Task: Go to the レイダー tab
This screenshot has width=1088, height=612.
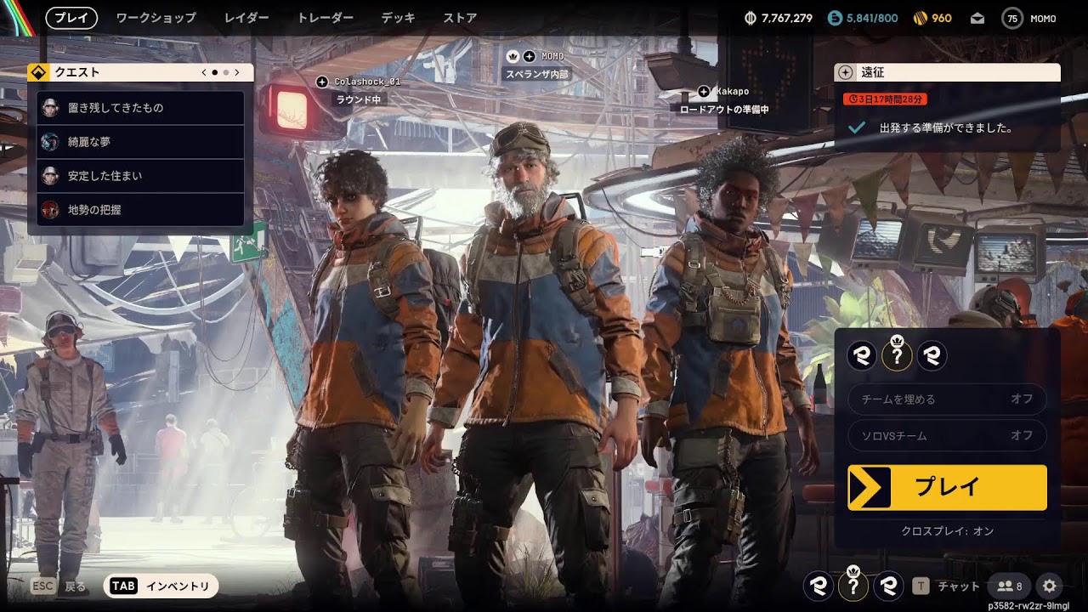Action: coord(246,18)
